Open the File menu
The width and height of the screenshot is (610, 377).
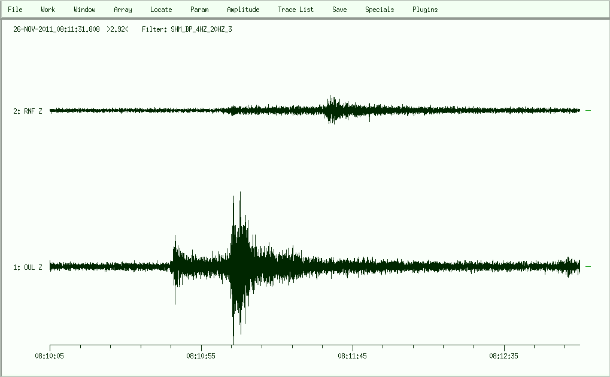pos(15,10)
